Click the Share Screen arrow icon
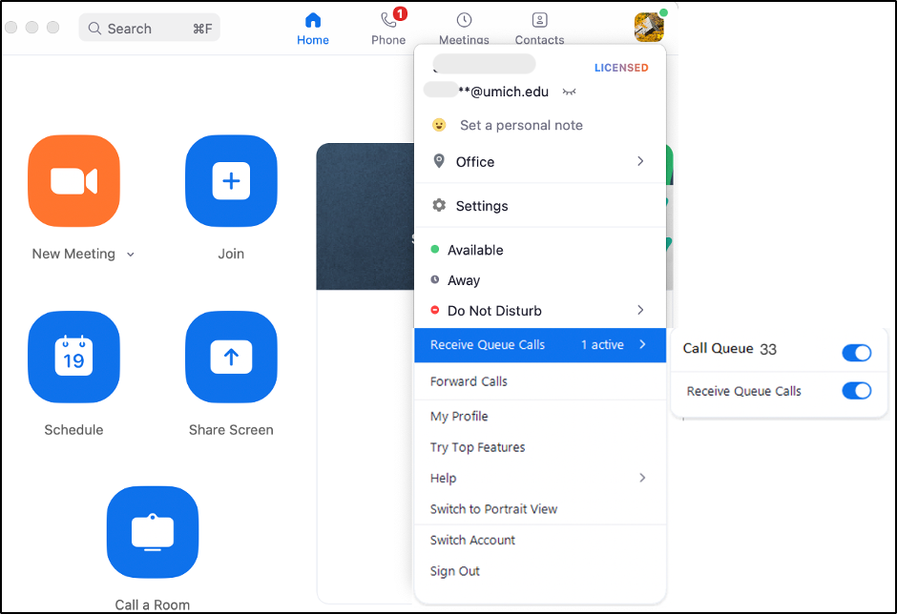Image resolution: width=897 pixels, height=614 pixels. click(x=231, y=357)
